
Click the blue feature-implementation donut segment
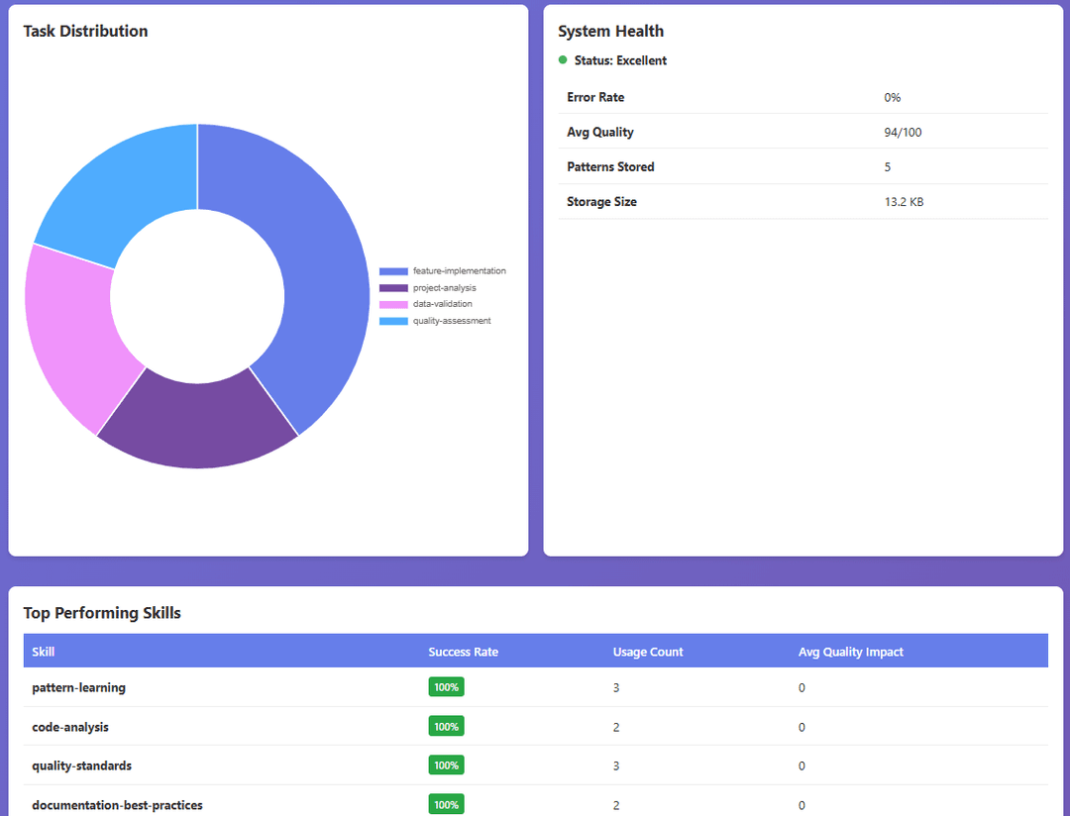[314, 273]
